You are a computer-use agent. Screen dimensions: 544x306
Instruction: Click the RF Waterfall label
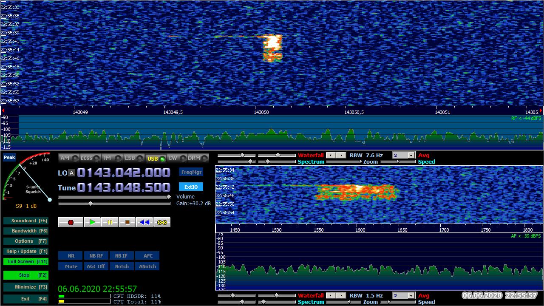click(x=311, y=156)
